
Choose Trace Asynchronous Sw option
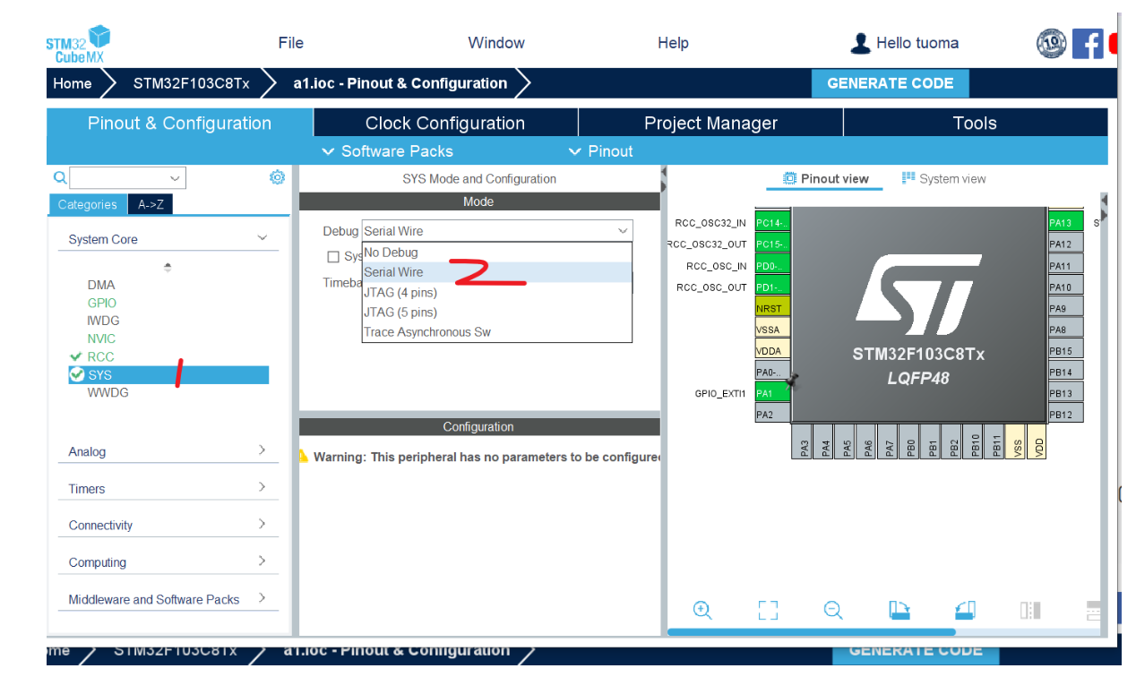497,331
